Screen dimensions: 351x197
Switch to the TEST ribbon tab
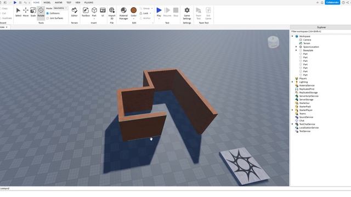point(69,2)
